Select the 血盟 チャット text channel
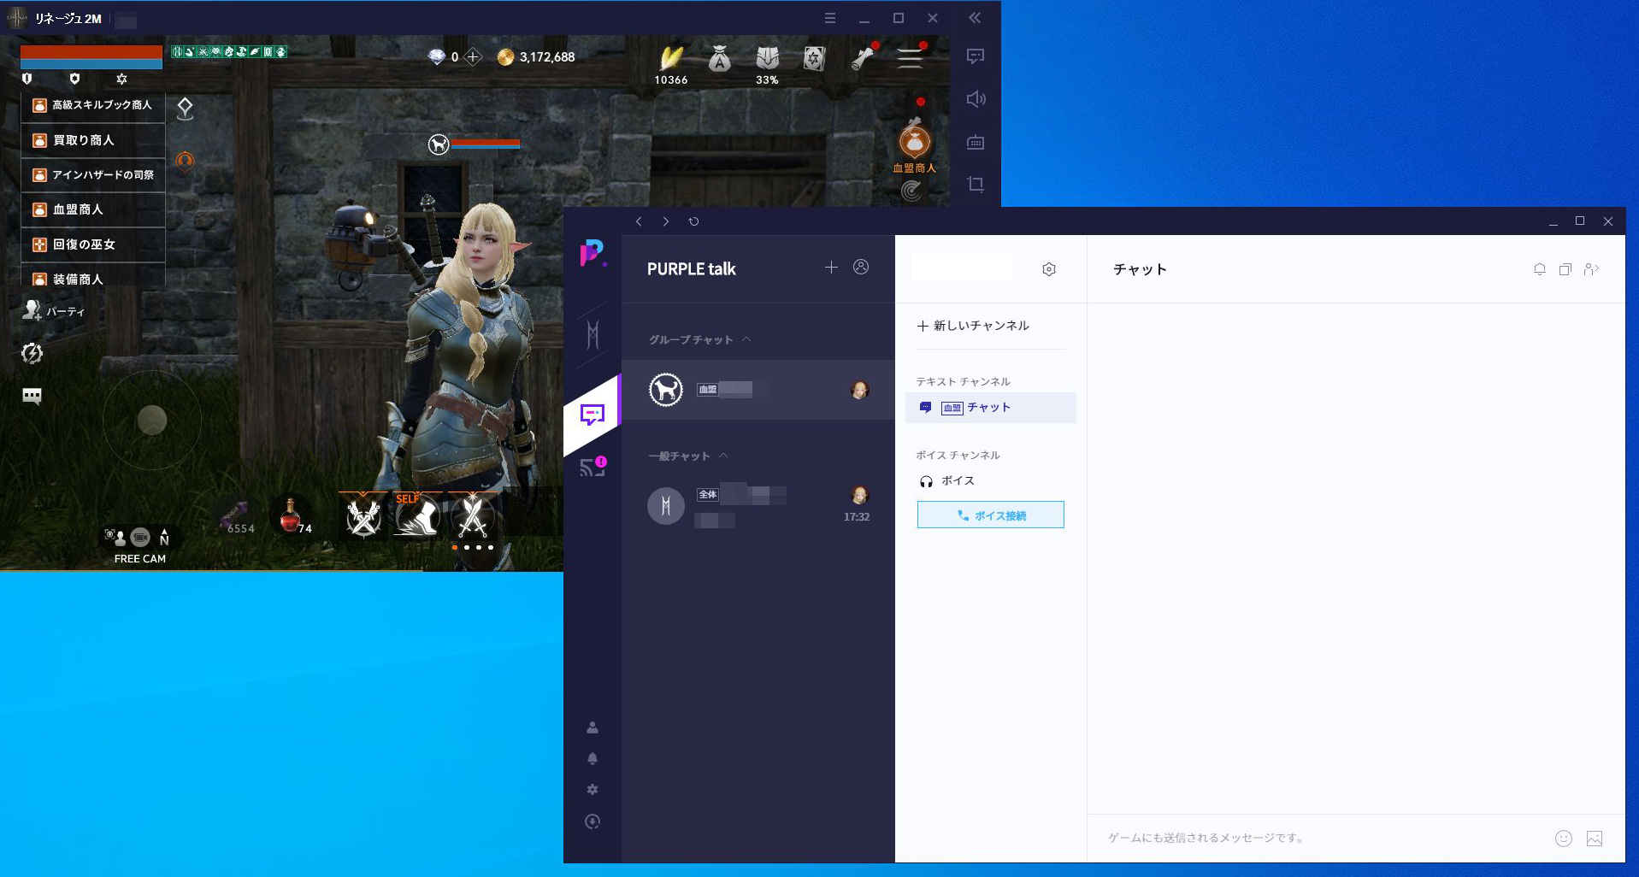Image resolution: width=1639 pixels, height=877 pixels. [x=991, y=408]
